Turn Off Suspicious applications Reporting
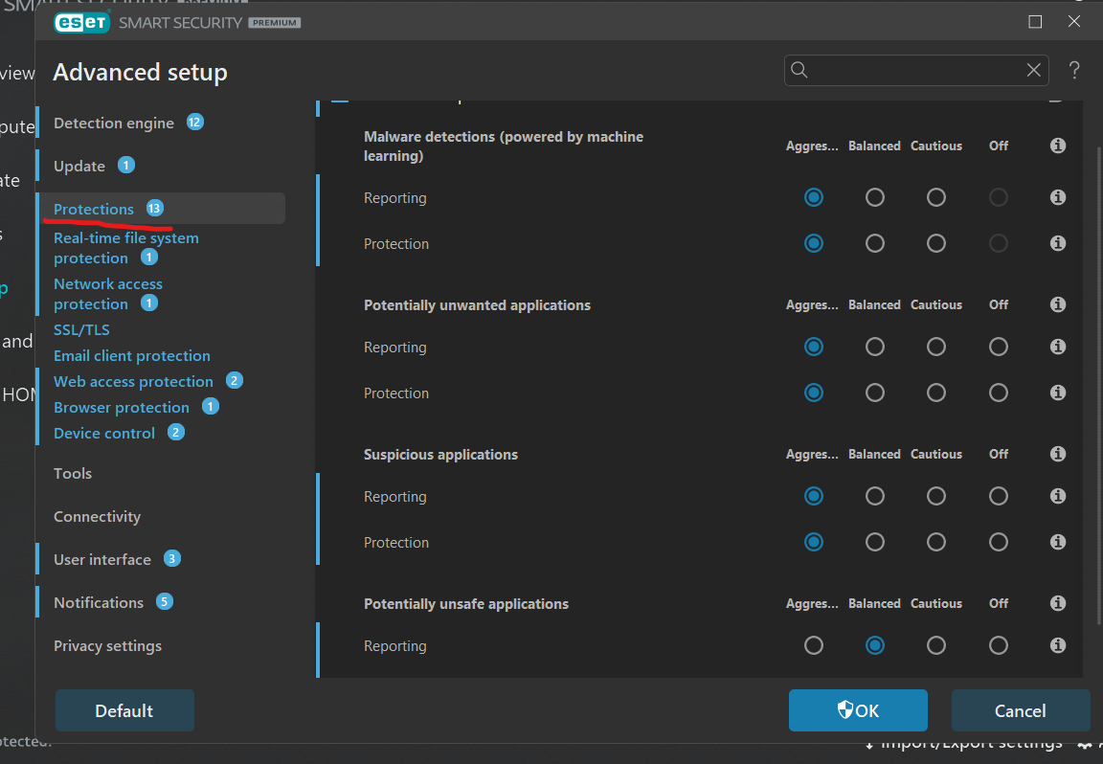Image resolution: width=1103 pixels, height=764 pixels. pos(999,496)
